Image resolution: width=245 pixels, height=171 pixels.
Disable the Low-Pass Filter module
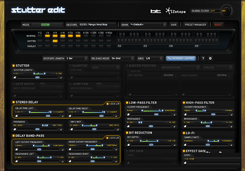pos(127,103)
